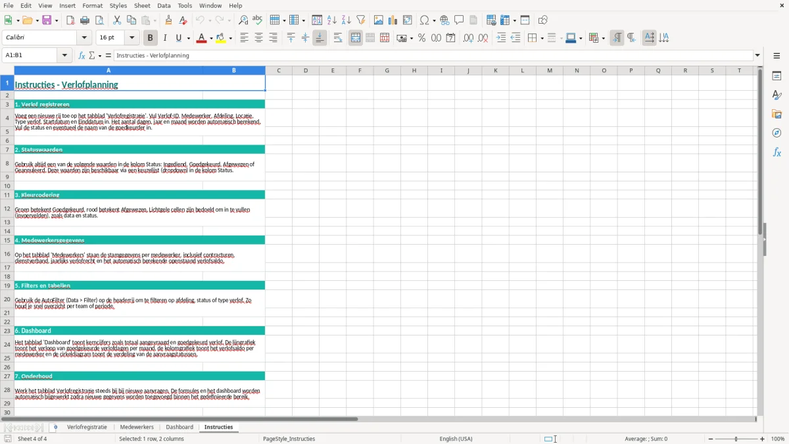789x444 pixels.
Task: Click the formula input line
Action: 434,55
